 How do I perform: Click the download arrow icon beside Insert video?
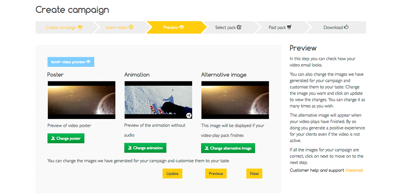pyautogui.click(x=131, y=28)
